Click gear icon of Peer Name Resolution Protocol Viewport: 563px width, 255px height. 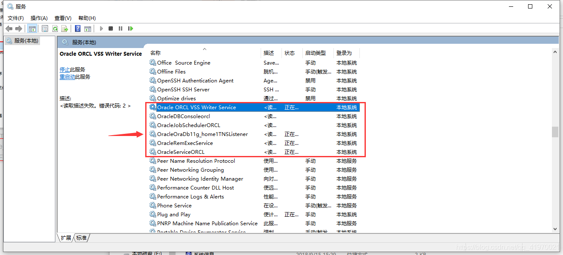point(153,161)
